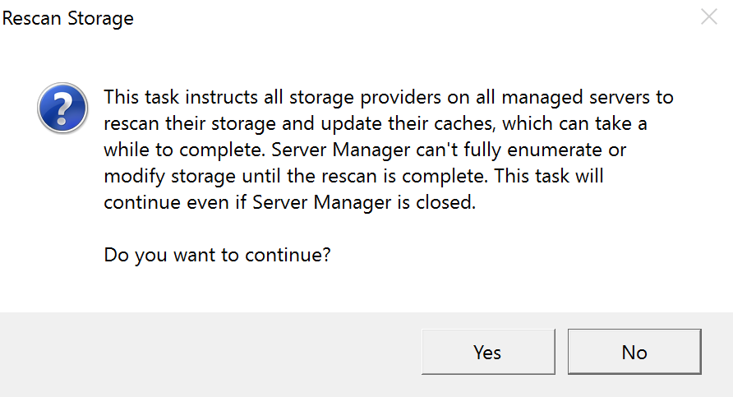Viewport: 733px width, 397px height.
Task: Close the Rescan Storage dialog
Action: 709,17
